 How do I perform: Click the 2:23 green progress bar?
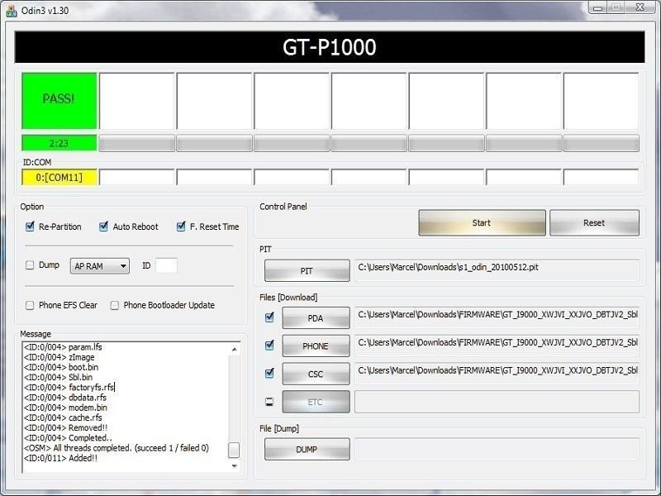point(59,143)
